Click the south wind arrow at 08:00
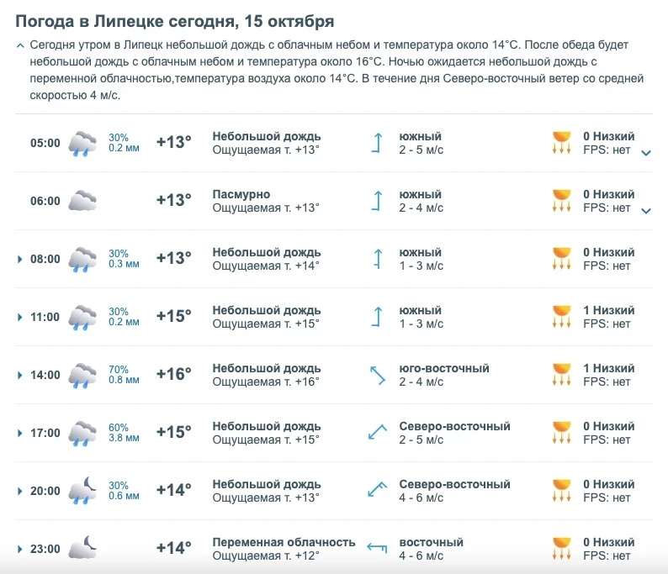Viewport: 668px width, 574px height. [378, 259]
